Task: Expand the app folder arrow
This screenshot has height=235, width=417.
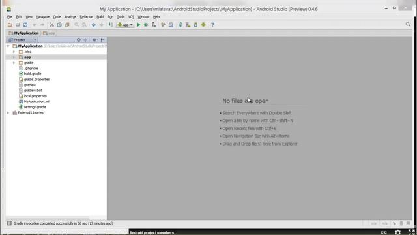Action: point(14,57)
